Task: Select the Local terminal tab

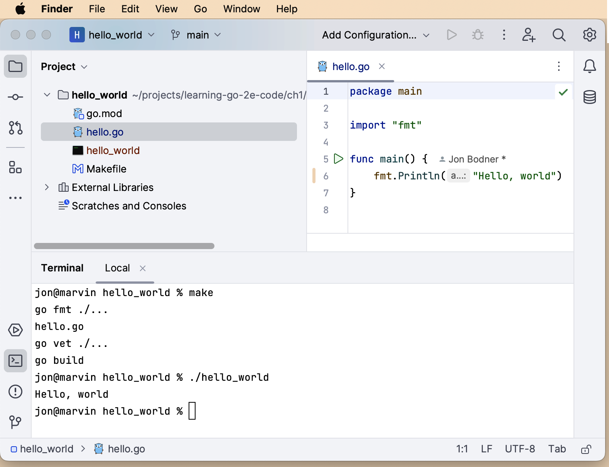Action: [x=117, y=268]
